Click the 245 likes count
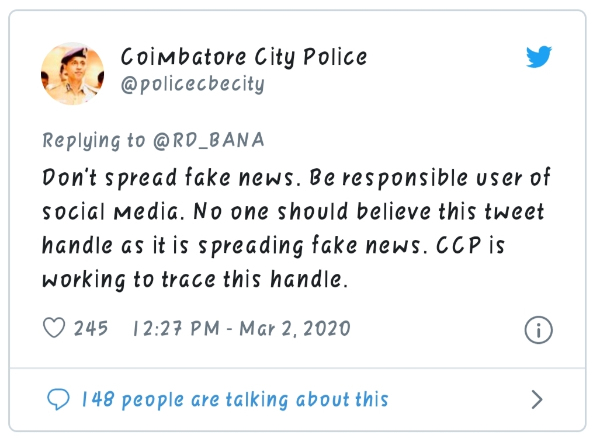Viewport: 600px width, 442px height. (91, 329)
